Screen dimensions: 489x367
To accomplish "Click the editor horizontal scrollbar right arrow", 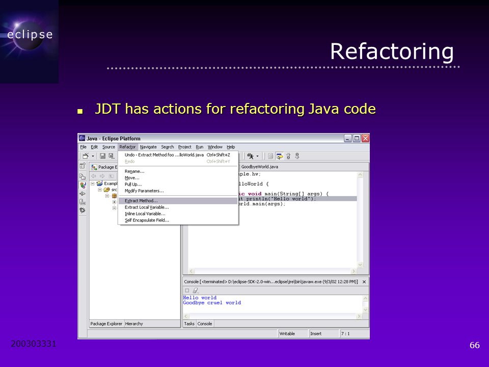I will point(354,271).
